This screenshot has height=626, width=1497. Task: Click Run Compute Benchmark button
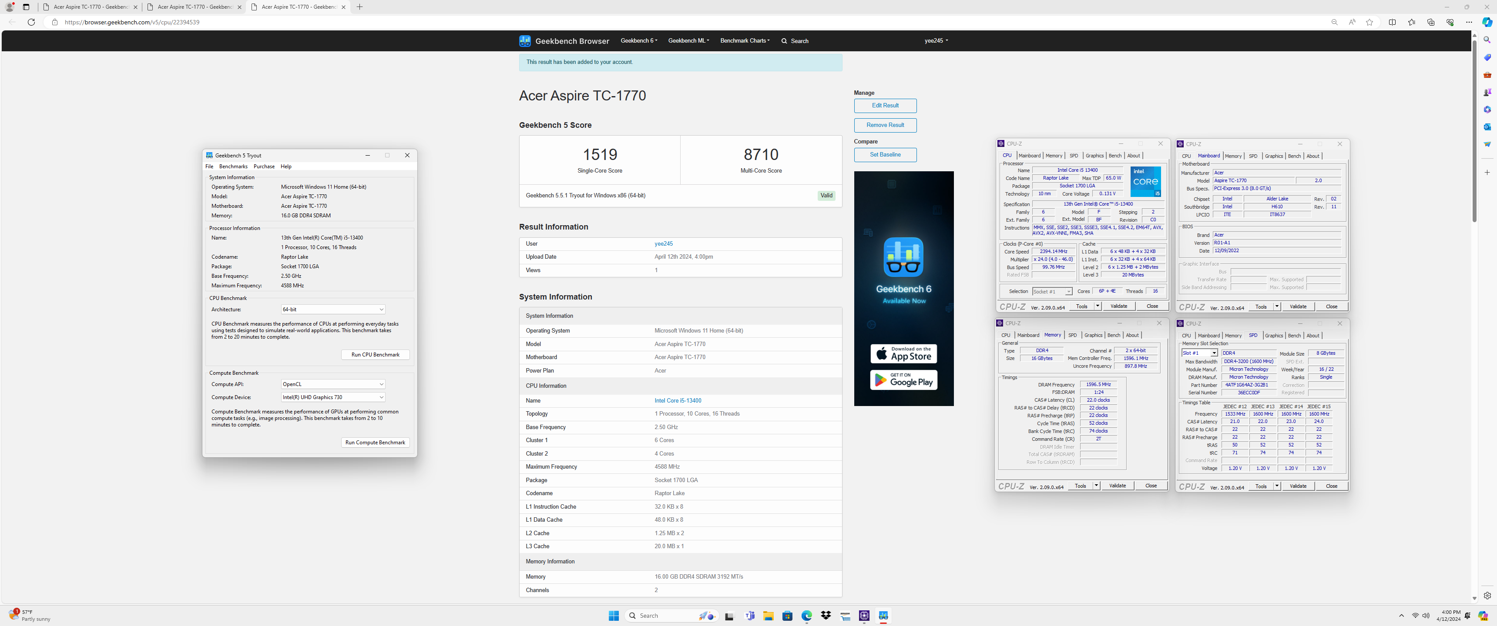[376, 443]
